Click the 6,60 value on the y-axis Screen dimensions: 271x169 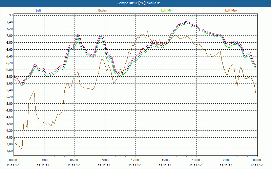(10, 50)
